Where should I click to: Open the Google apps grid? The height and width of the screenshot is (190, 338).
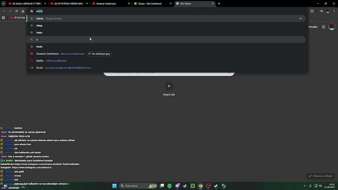pos(323,27)
